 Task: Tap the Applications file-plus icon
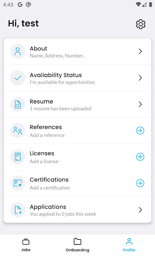(x=18, y=210)
